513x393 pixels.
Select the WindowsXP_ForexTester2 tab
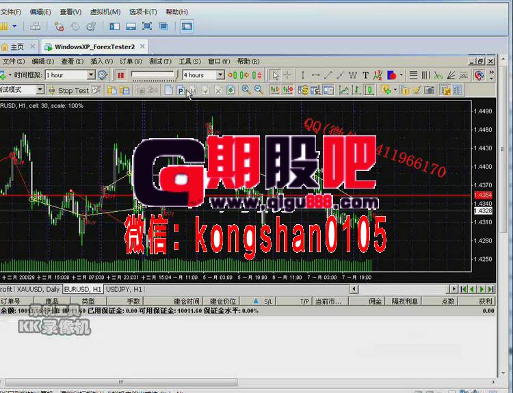[95, 47]
